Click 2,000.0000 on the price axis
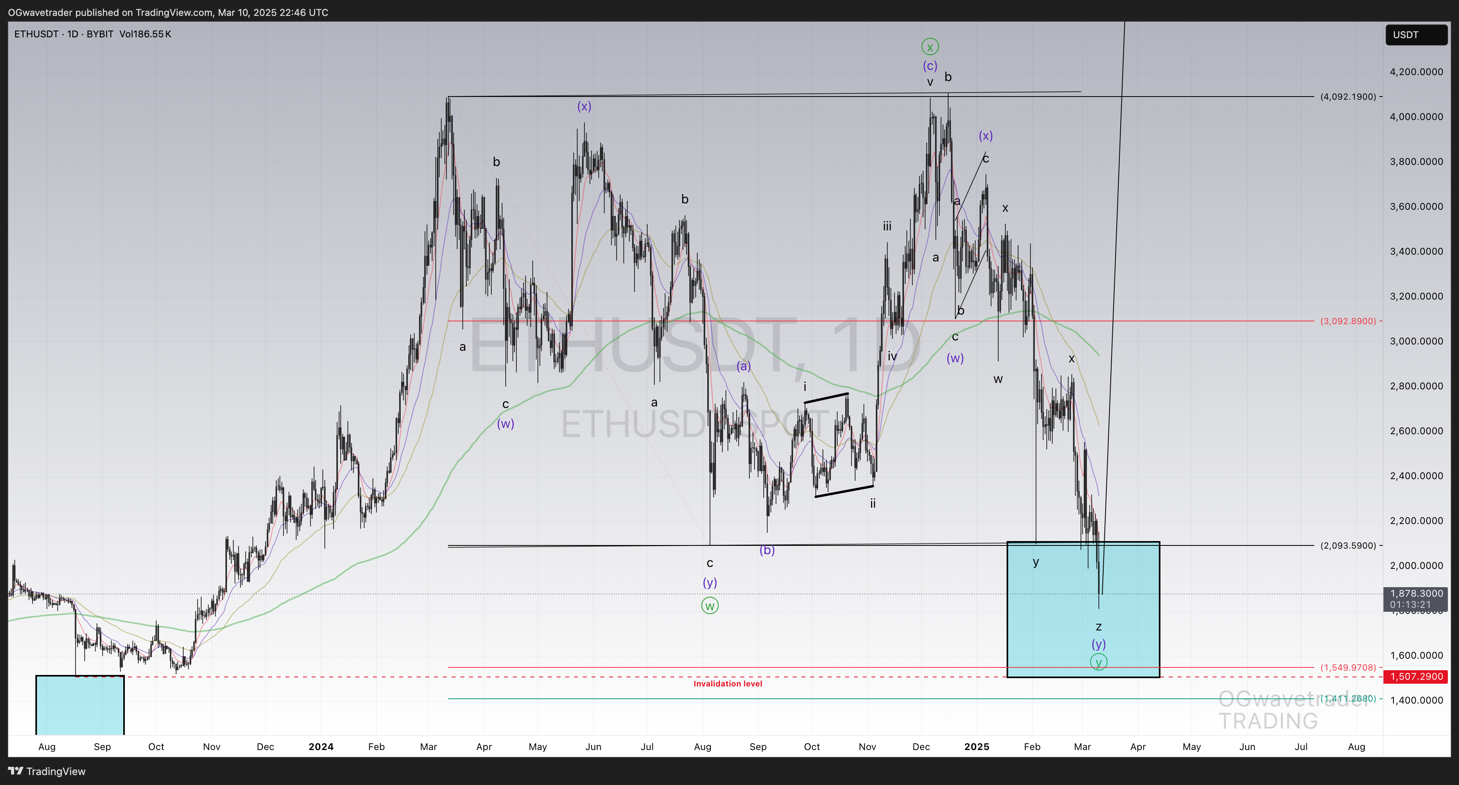The image size is (1459, 785). [1416, 565]
